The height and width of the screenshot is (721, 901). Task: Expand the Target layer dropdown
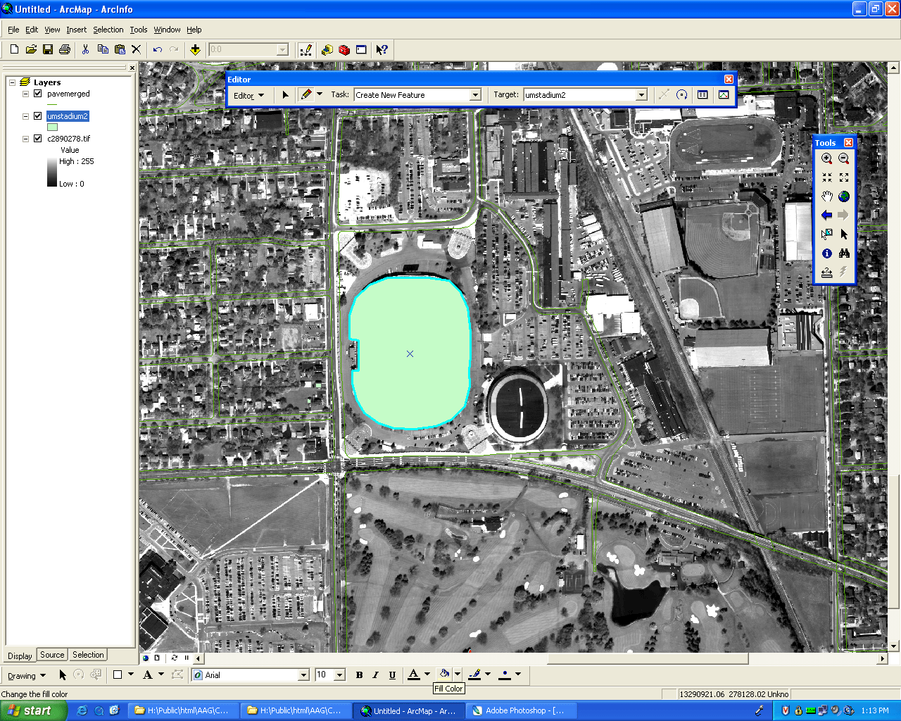click(641, 95)
